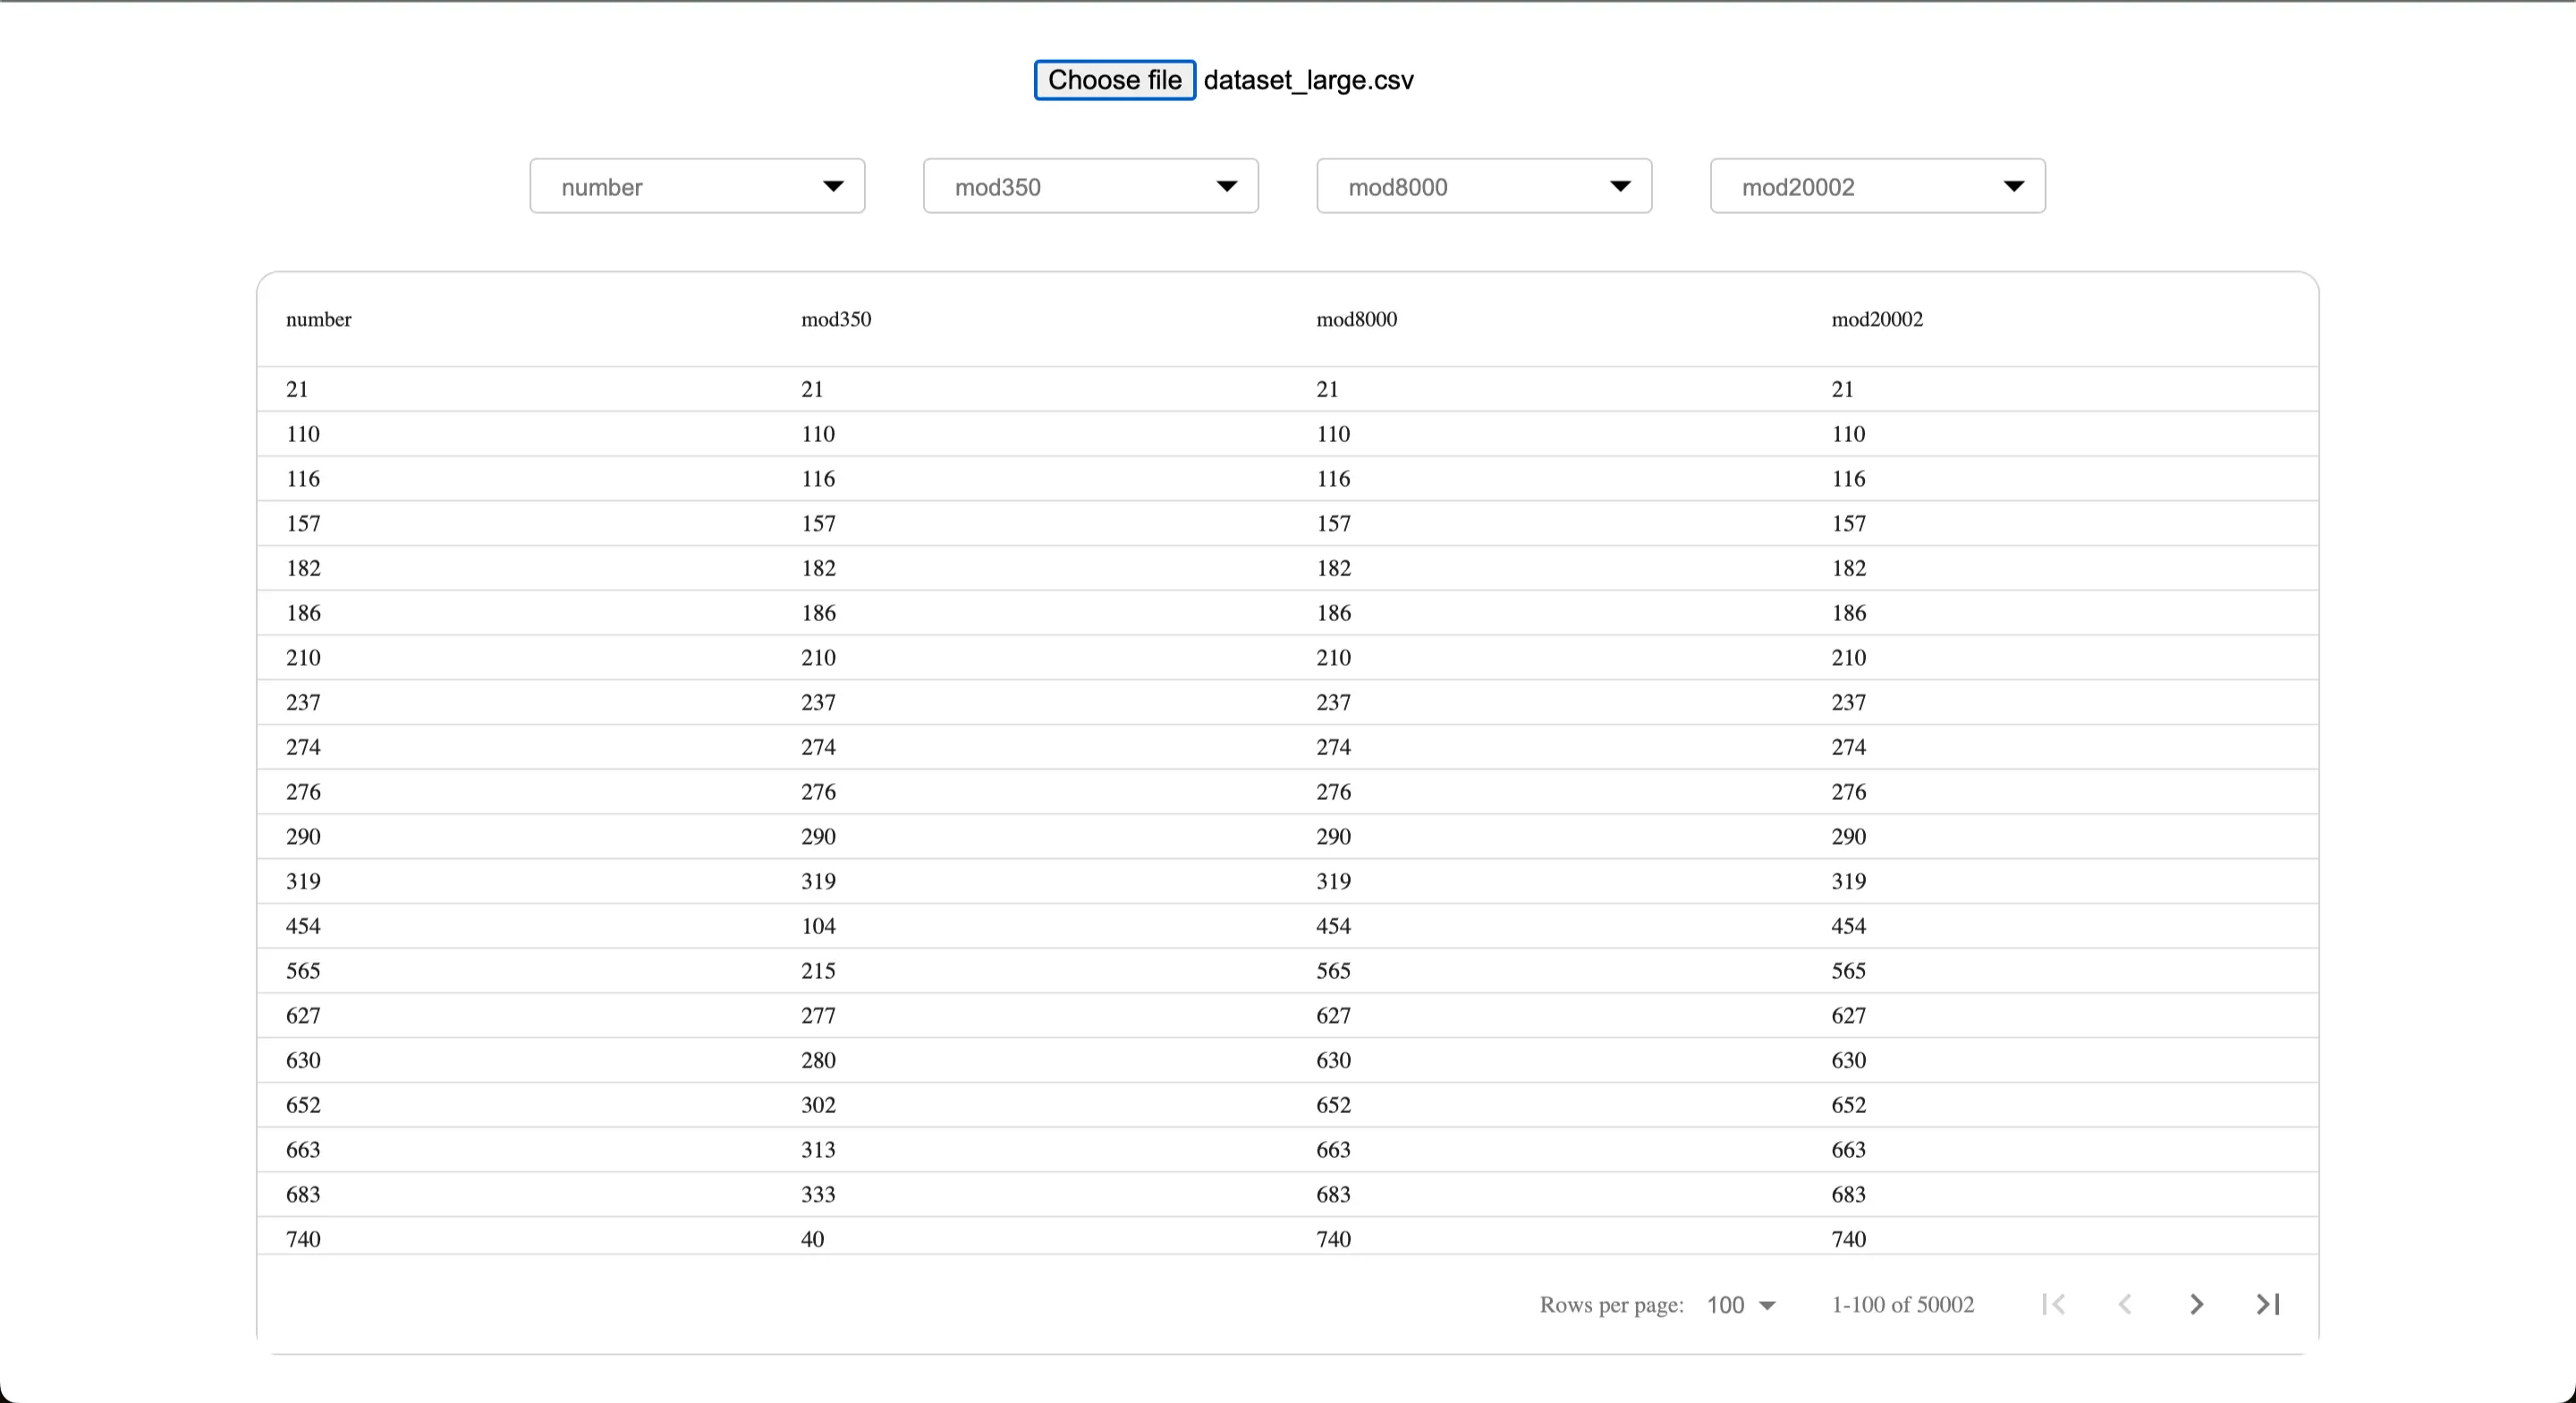
Task: Click the mod8000 column header
Action: [1357, 319]
